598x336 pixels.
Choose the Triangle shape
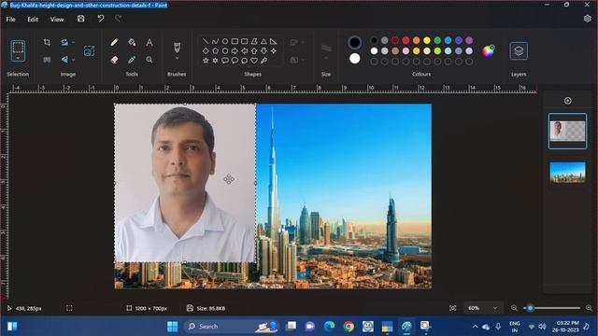(263, 41)
